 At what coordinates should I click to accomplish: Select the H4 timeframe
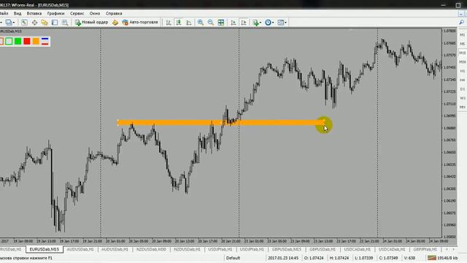click(462, 80)
